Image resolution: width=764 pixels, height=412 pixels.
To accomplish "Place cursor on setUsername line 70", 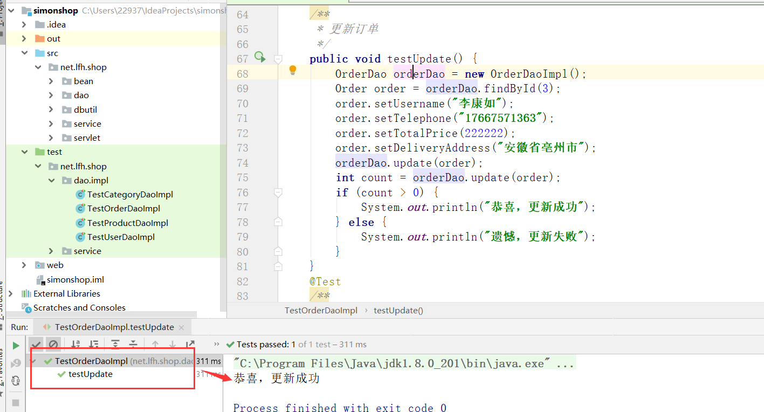I will coord(425,104).
